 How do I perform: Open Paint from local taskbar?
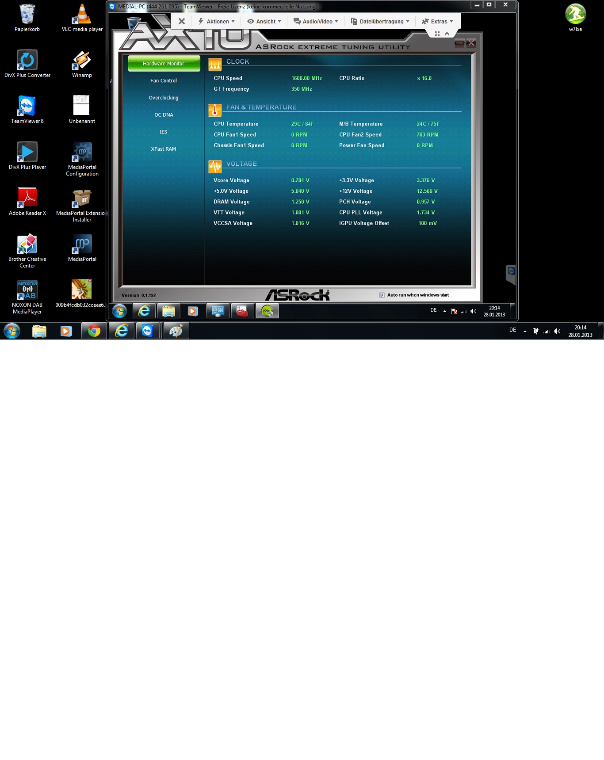pyautogui.click(x=176, y=331)
